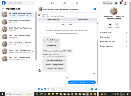Screen dimensions: 131x96
Task: Send quick reply Sorry, it's not available.
Action: pos(55,69)
